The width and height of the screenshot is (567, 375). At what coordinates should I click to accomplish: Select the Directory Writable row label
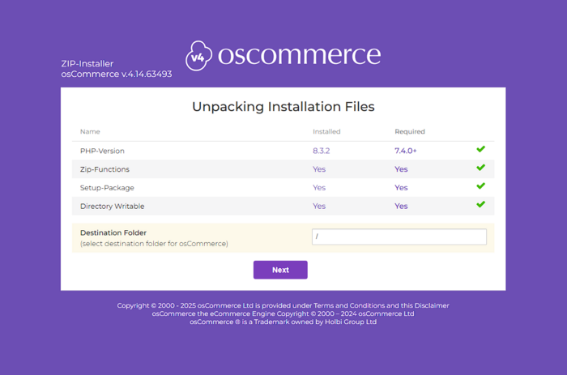(112, 206)
